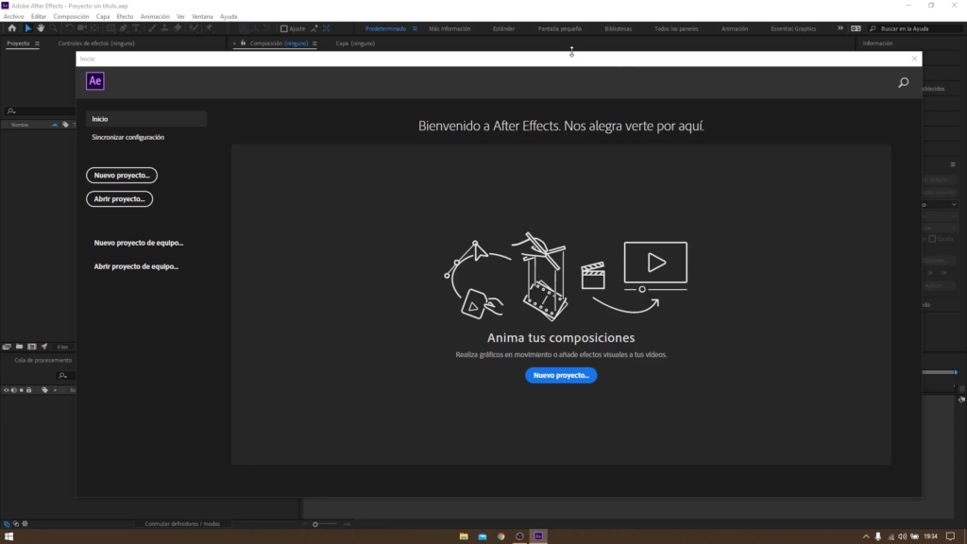Click the Home icon in the toolbar
This screenshot has width=967, height=544.
click(x=11, y=28)
